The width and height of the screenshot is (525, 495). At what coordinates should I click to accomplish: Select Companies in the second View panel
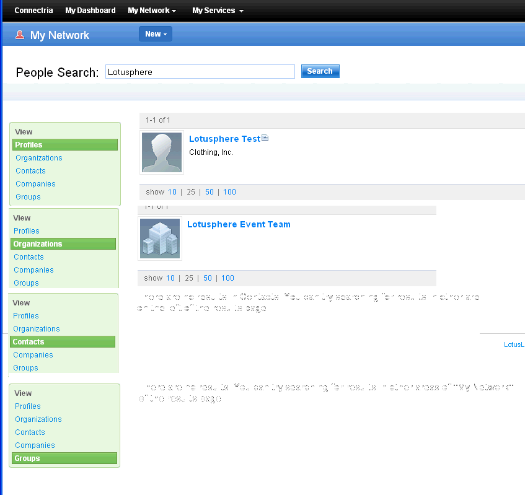[33, 269]
